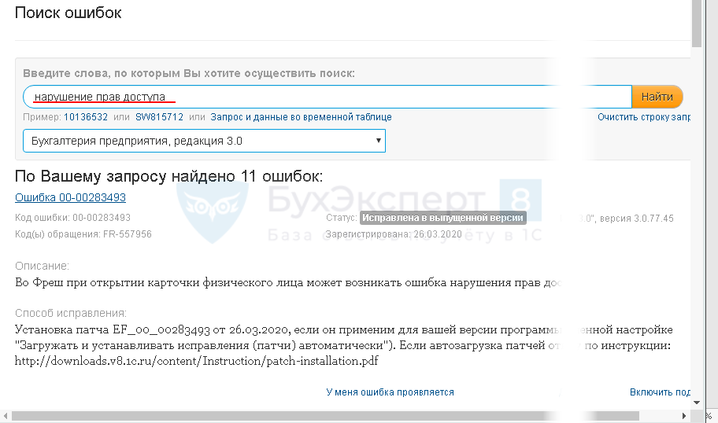This screenshot has height=423, width=718.
Task: Click the 'Исправлена в выпущенной версии' status badge
Action: pos(442,217)
